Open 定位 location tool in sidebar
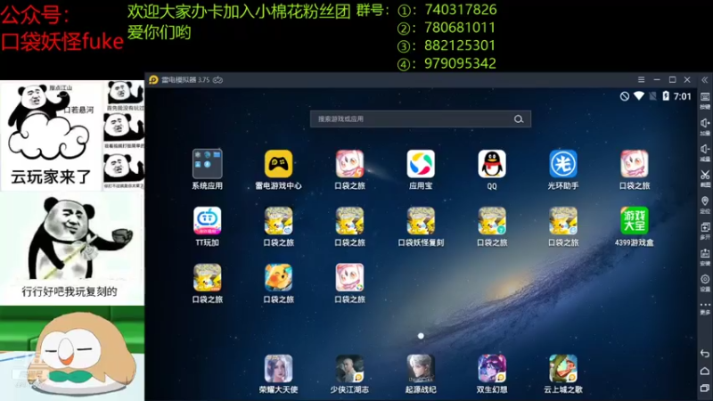 (x=705, y=205)
